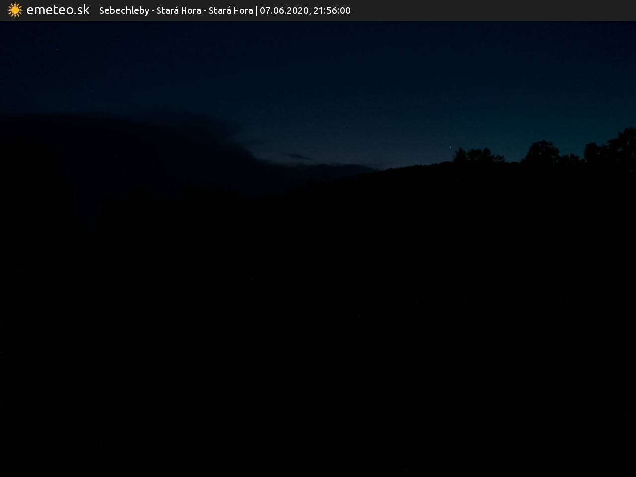Open the emeteo.sk site name

(58, 10)
